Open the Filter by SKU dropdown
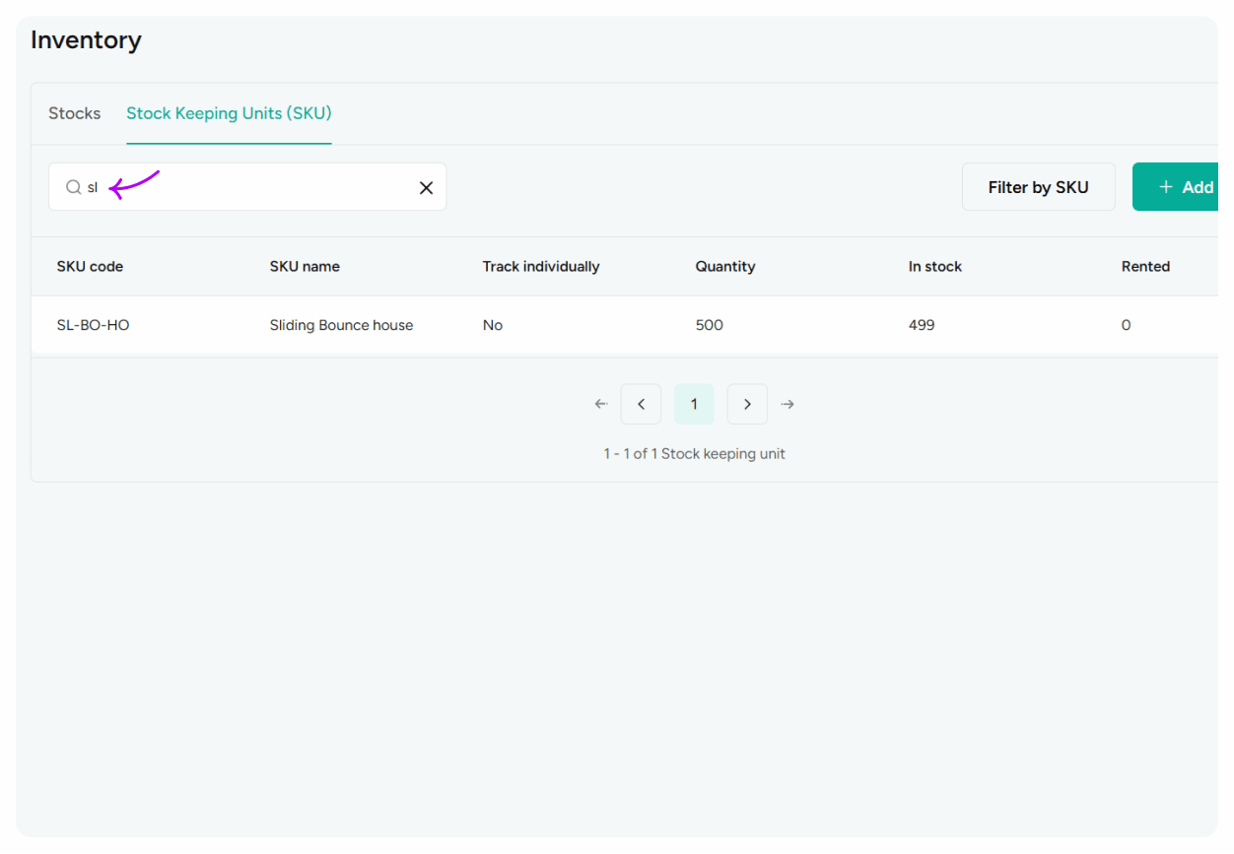 coord(1038,186)
